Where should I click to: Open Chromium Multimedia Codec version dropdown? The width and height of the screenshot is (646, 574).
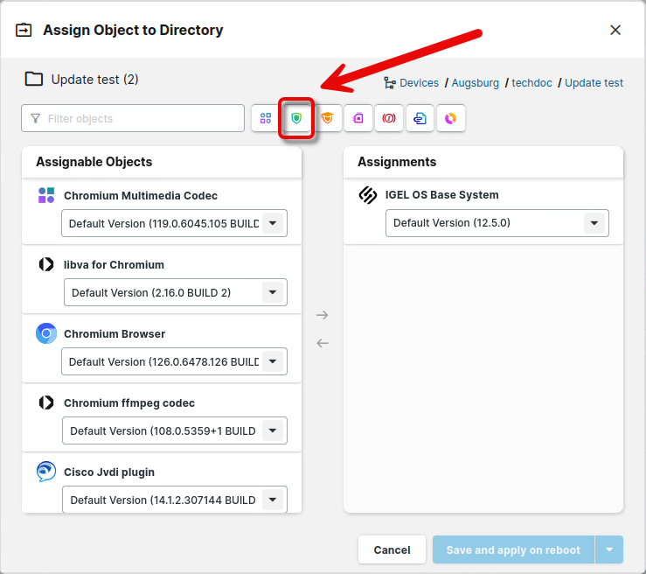(273, 223)
